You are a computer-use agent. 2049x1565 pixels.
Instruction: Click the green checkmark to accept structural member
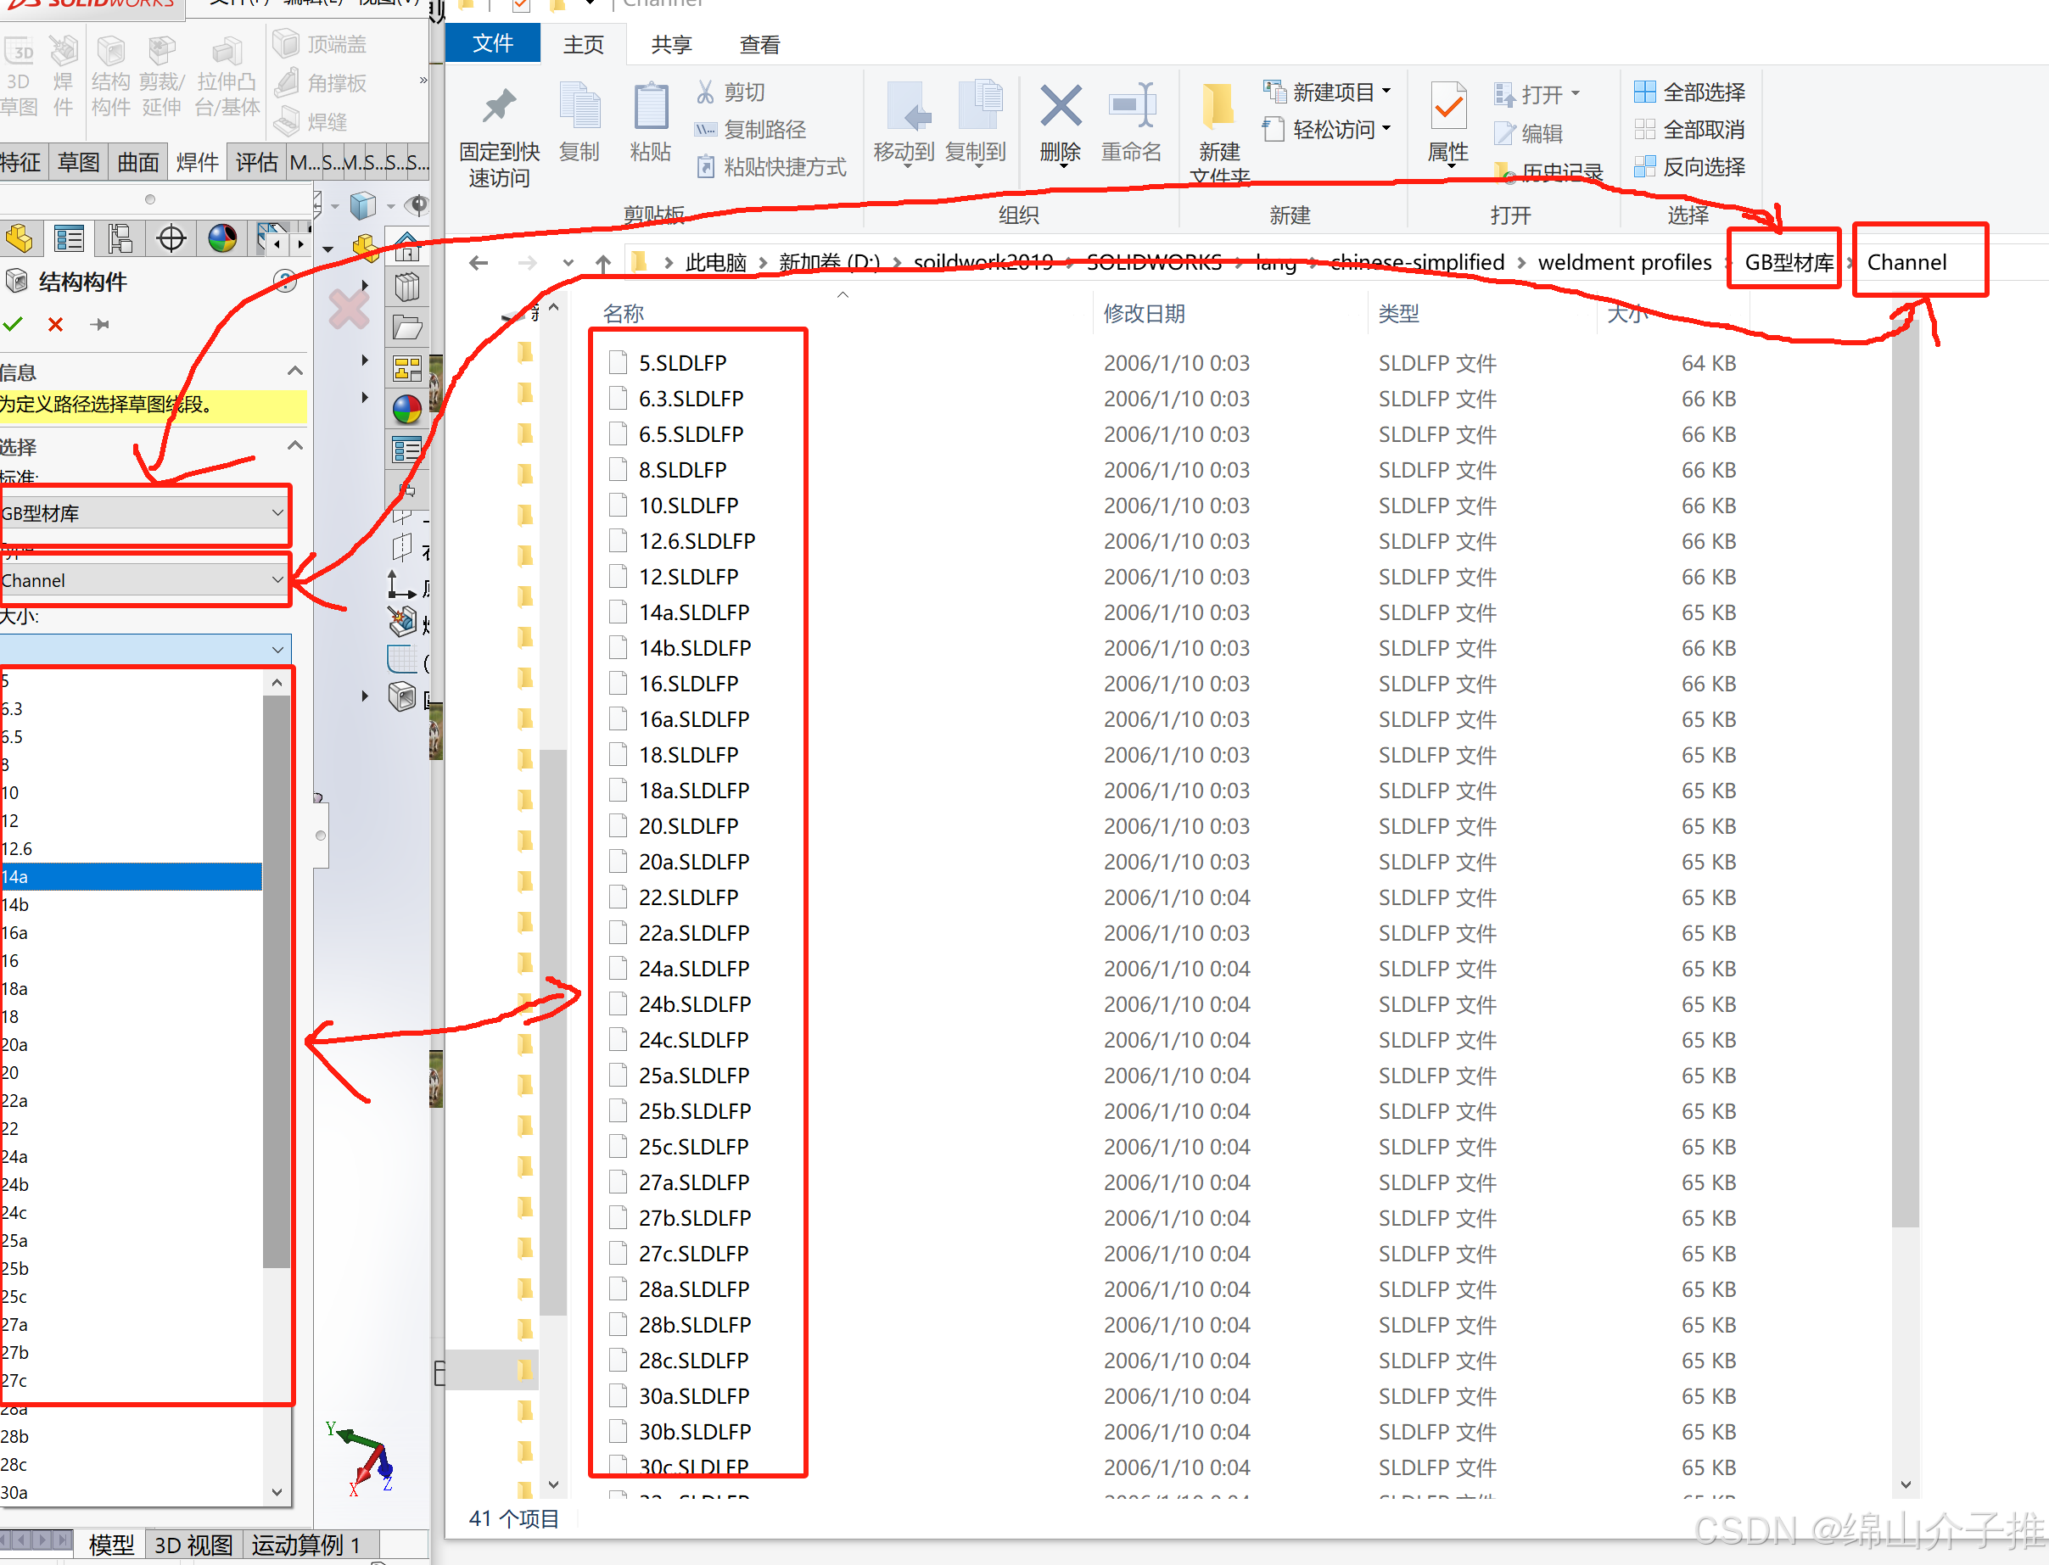pyautogui.click(x=12, y=324)
